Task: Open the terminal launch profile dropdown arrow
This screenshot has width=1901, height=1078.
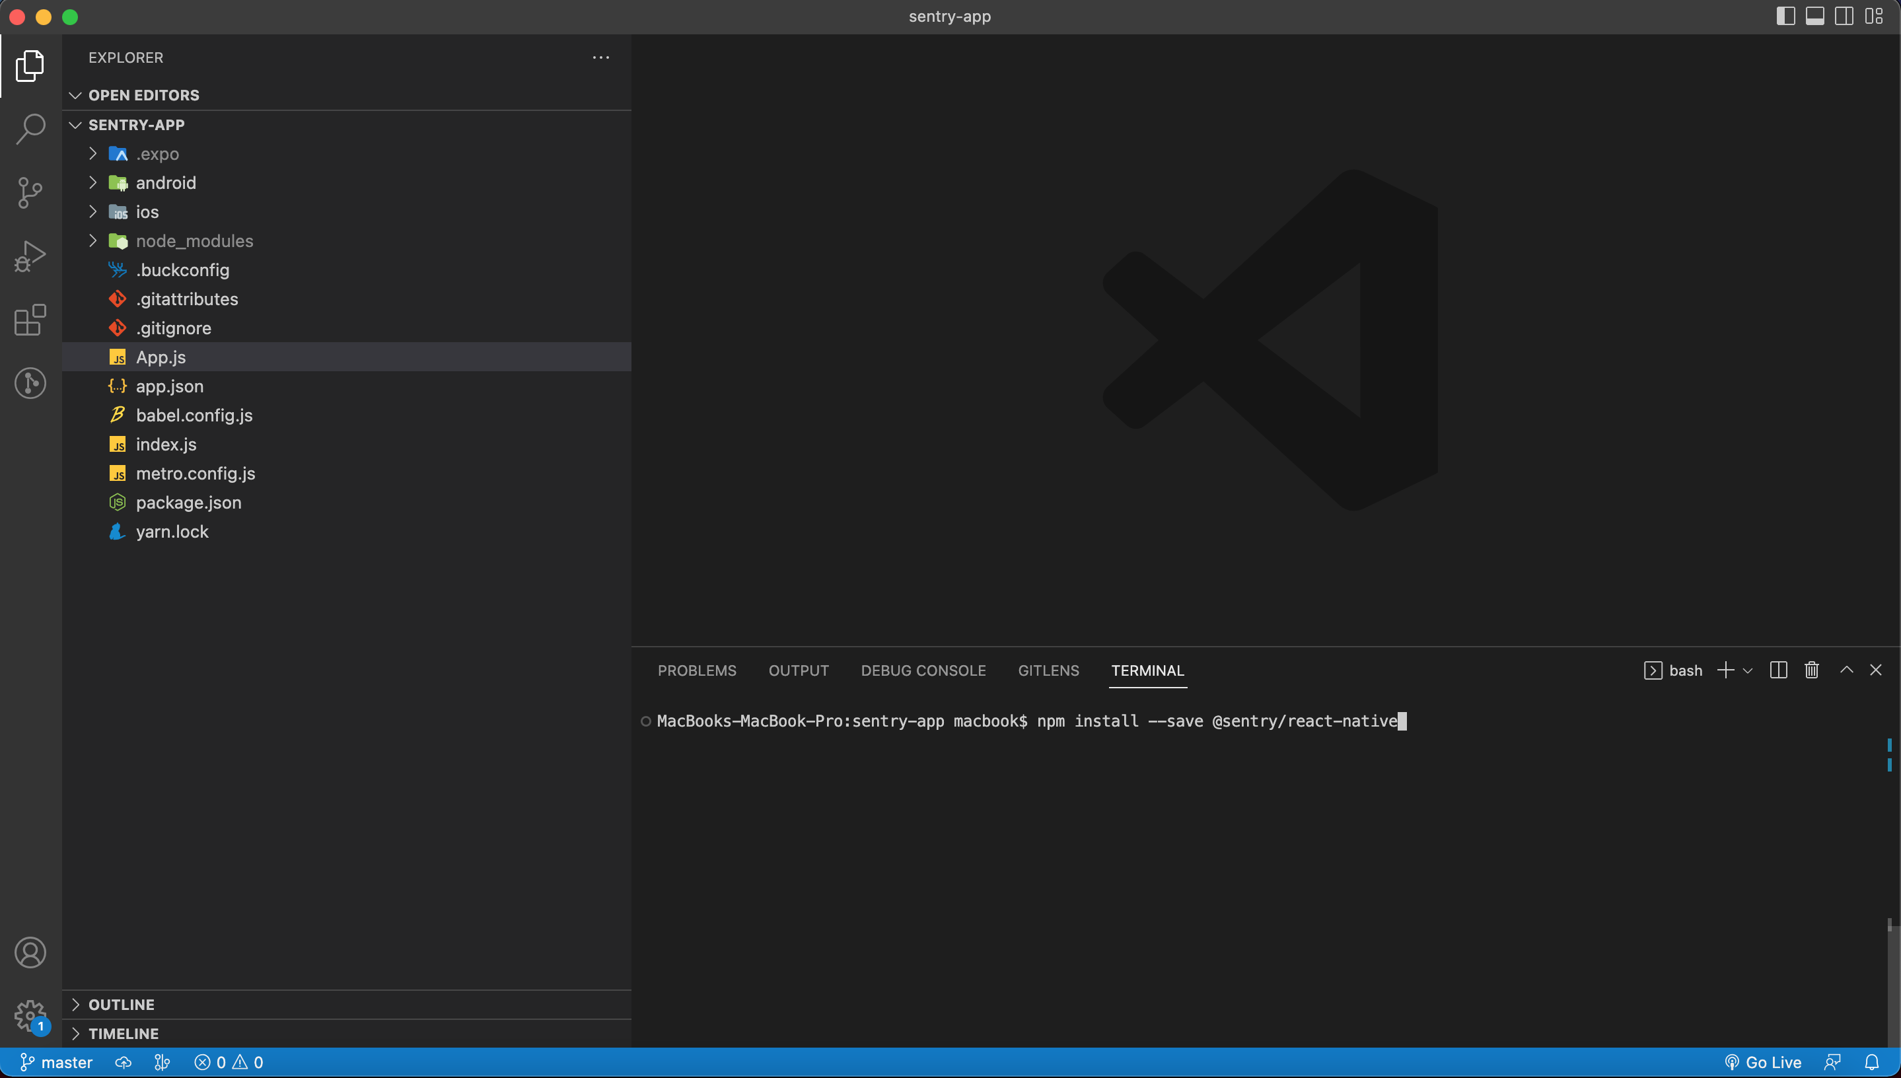Action: (1748, 671)
